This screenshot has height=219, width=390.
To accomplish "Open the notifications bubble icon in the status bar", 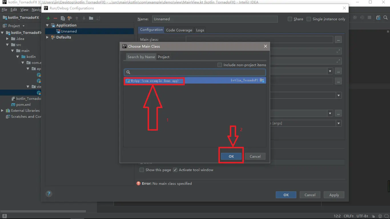I will (x=387, y=216).
